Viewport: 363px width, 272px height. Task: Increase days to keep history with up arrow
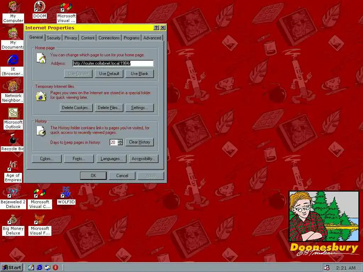click(120, 141)
